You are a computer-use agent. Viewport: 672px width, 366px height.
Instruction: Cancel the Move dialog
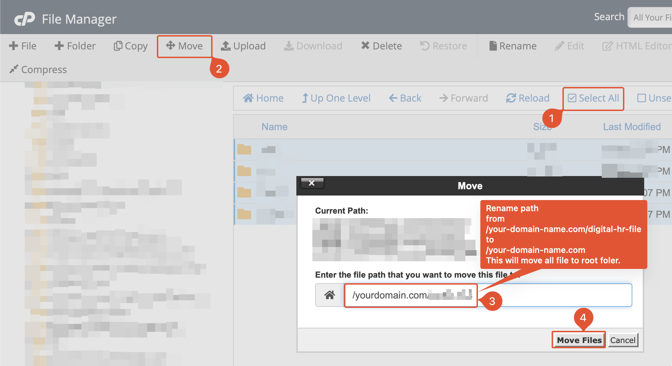pos(623,340)
